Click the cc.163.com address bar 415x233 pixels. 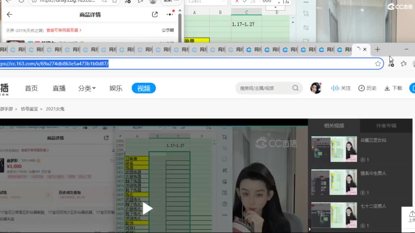pyautogui.click(x=191, y=63)
